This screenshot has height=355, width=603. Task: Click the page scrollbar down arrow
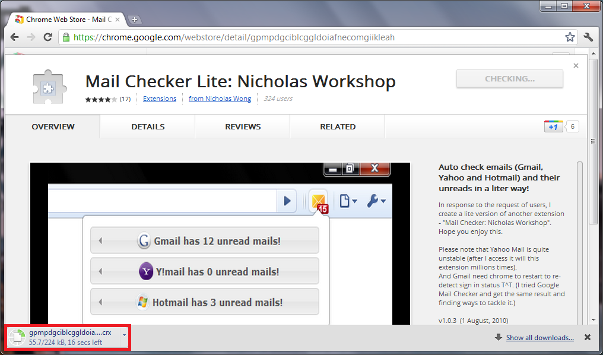pyautogui.click(x=594, y=319)
